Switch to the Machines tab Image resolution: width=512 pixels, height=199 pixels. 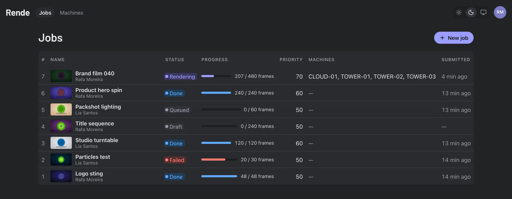pos(71,13)
